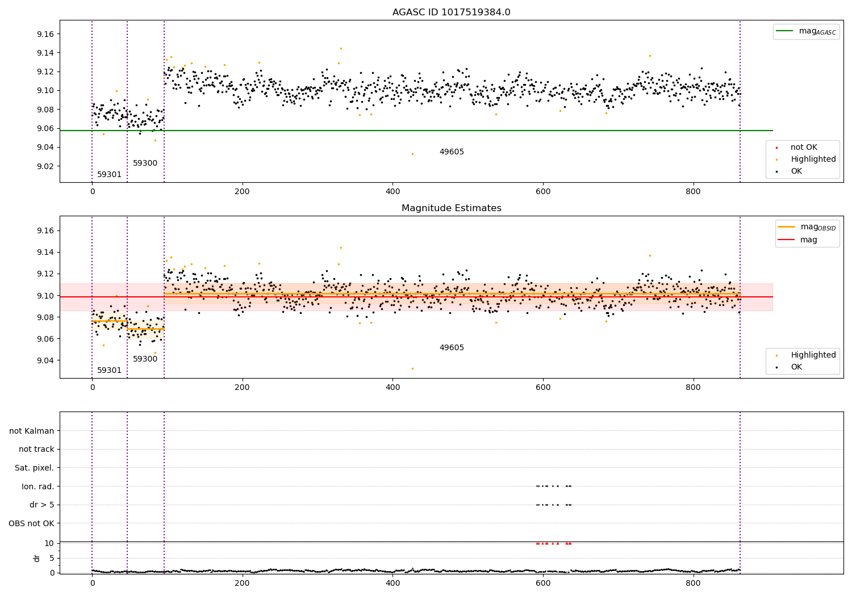This screenshot has width=852, height=596.
Task: Select the mag AGASC legend entry in top plot
Action: pyautogui.click(x=806, y=31)
